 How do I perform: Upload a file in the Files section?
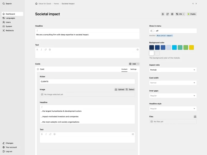click(195, 117)
